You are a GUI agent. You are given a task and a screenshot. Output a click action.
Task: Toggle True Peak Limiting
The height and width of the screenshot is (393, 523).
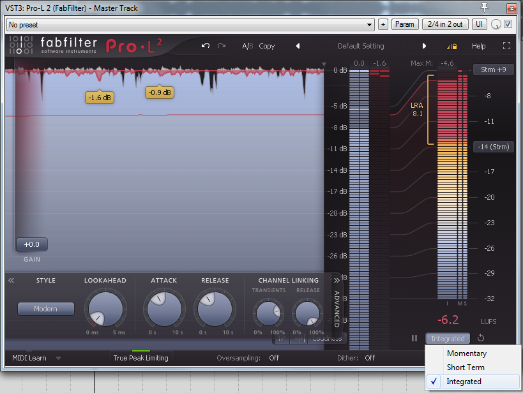coord(140,358)
